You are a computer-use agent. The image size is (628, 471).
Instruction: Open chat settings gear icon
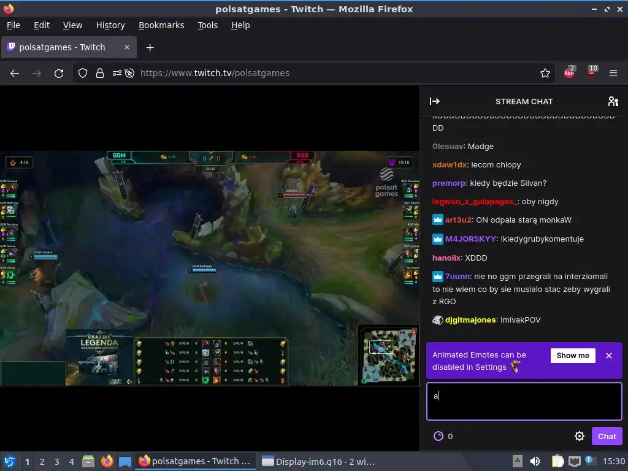(579, 436)
